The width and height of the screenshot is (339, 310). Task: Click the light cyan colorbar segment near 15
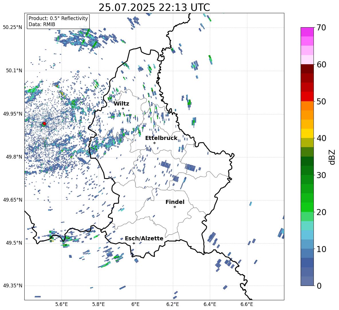pyautogui.click(x=307, y=226)
